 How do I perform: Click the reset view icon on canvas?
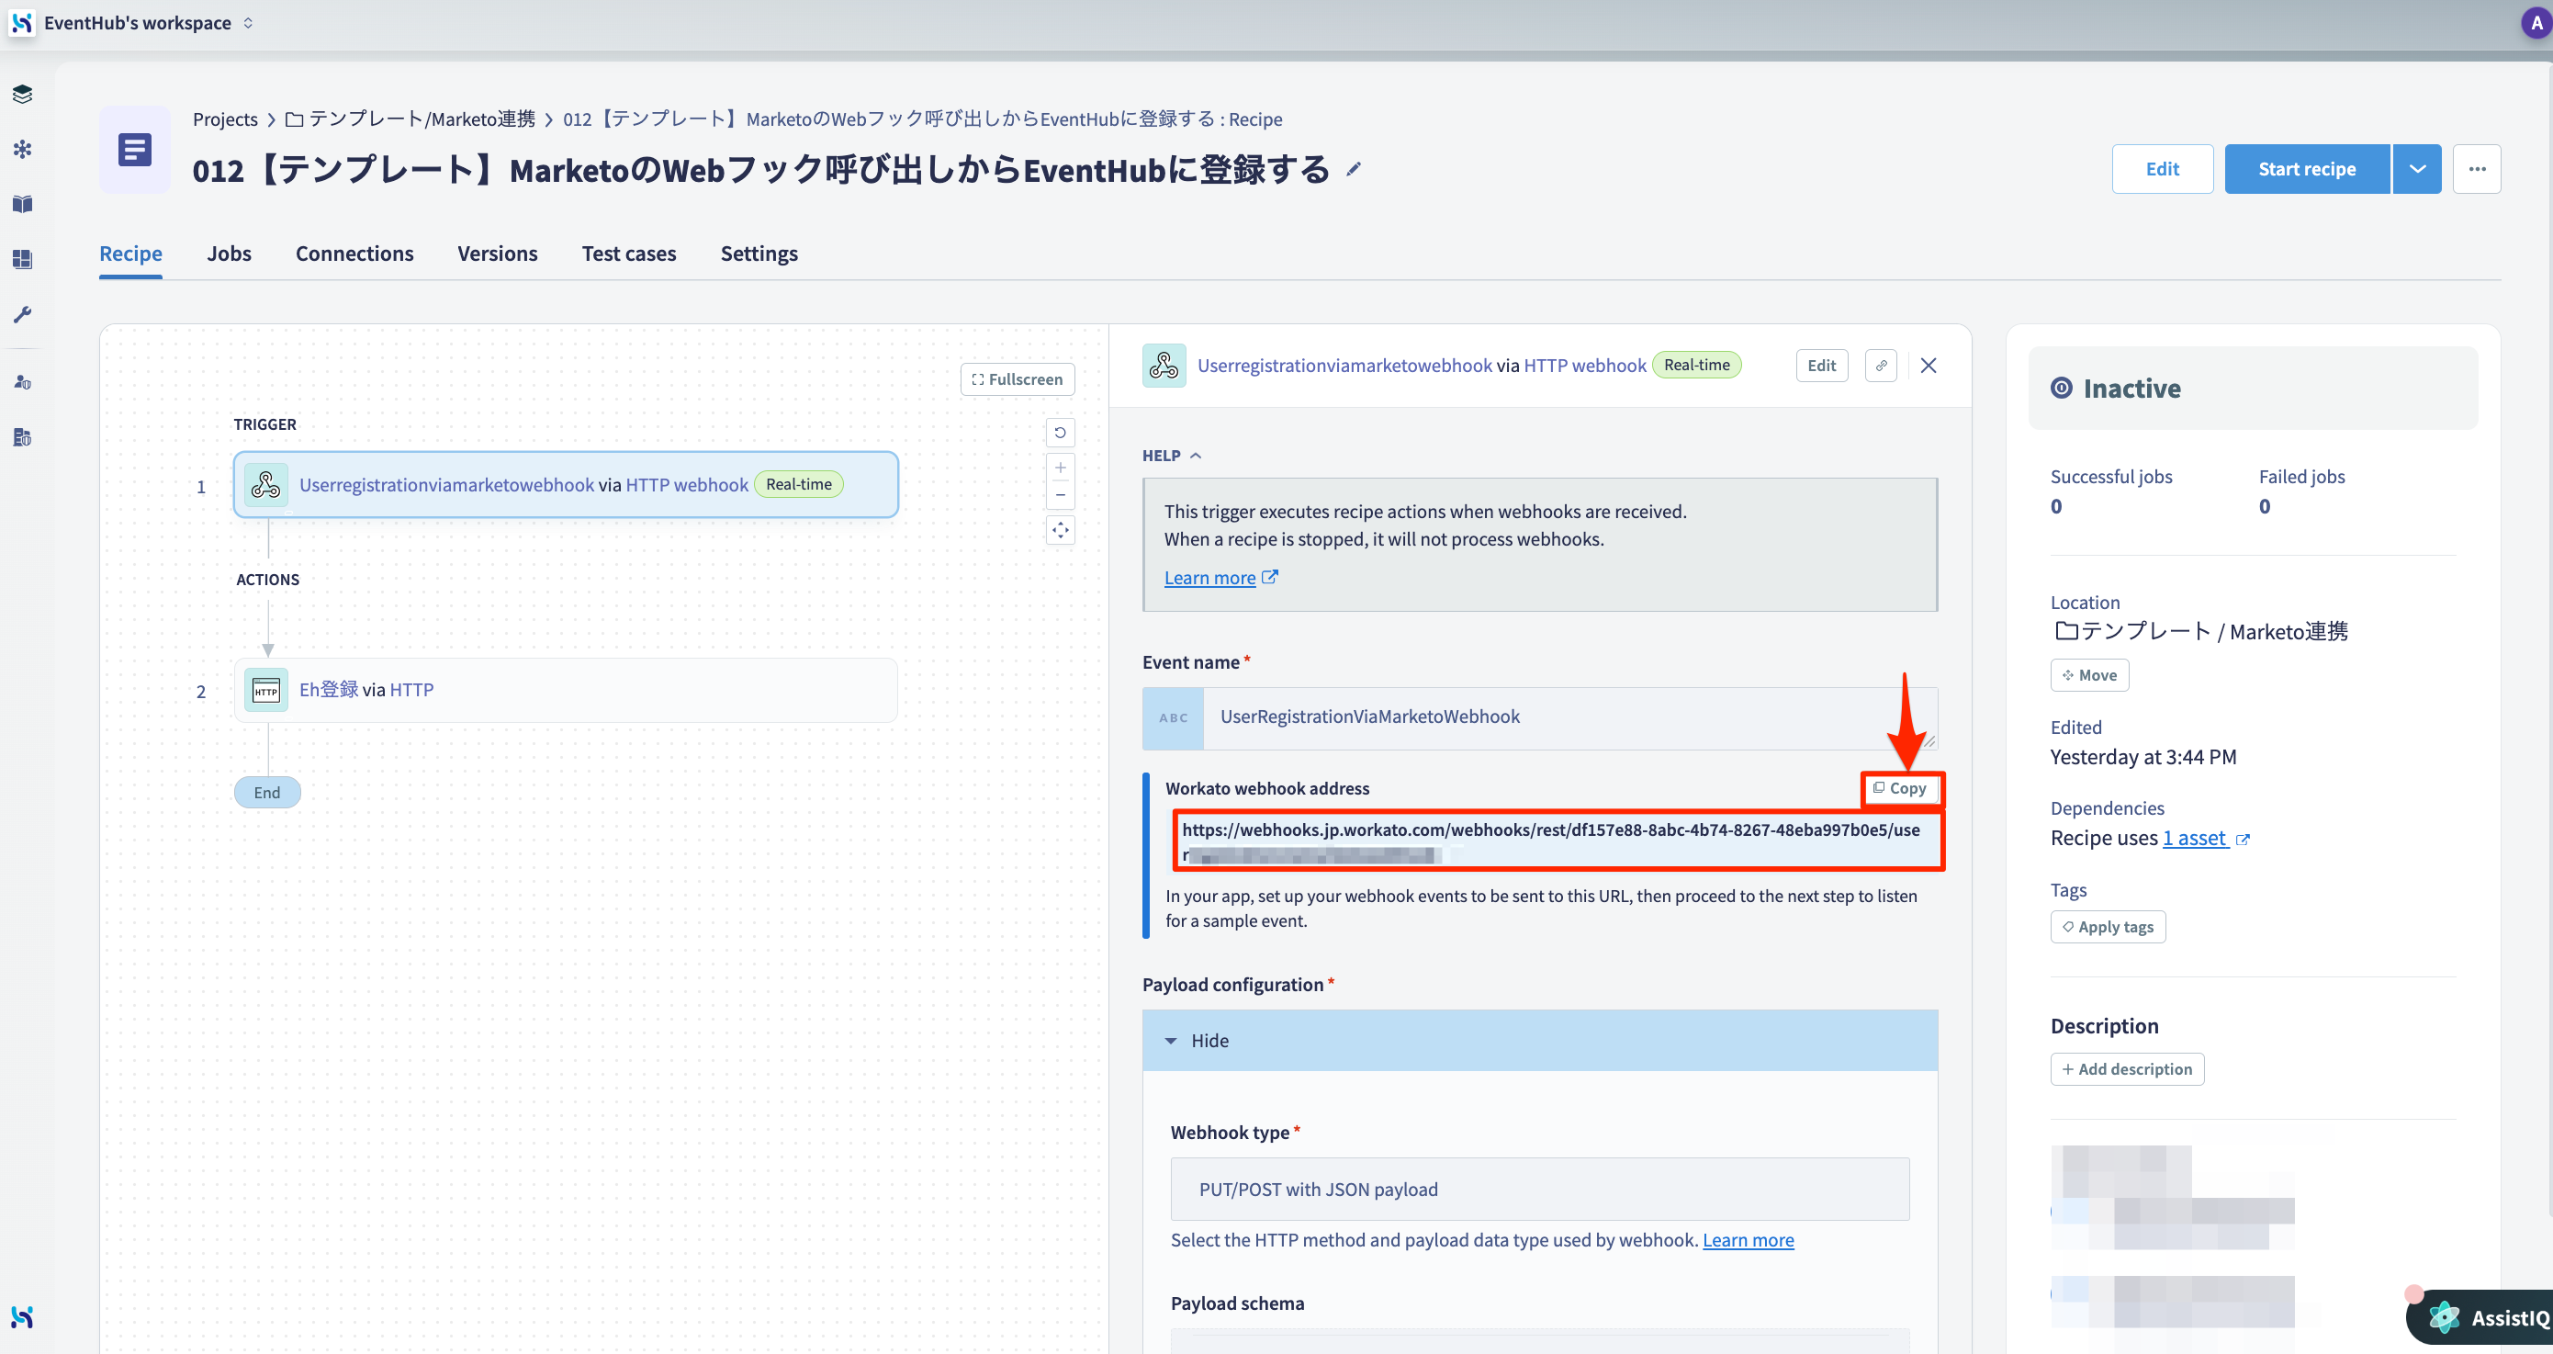point(1061,434)
